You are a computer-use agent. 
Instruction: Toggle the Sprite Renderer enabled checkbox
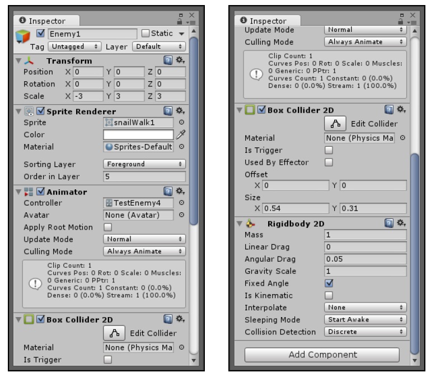coord(40,111)
